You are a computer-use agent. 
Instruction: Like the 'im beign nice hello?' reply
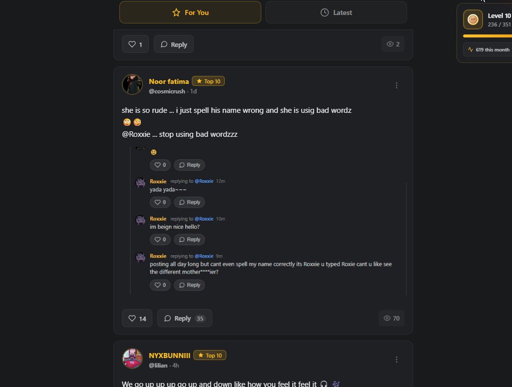coord(160,240)
